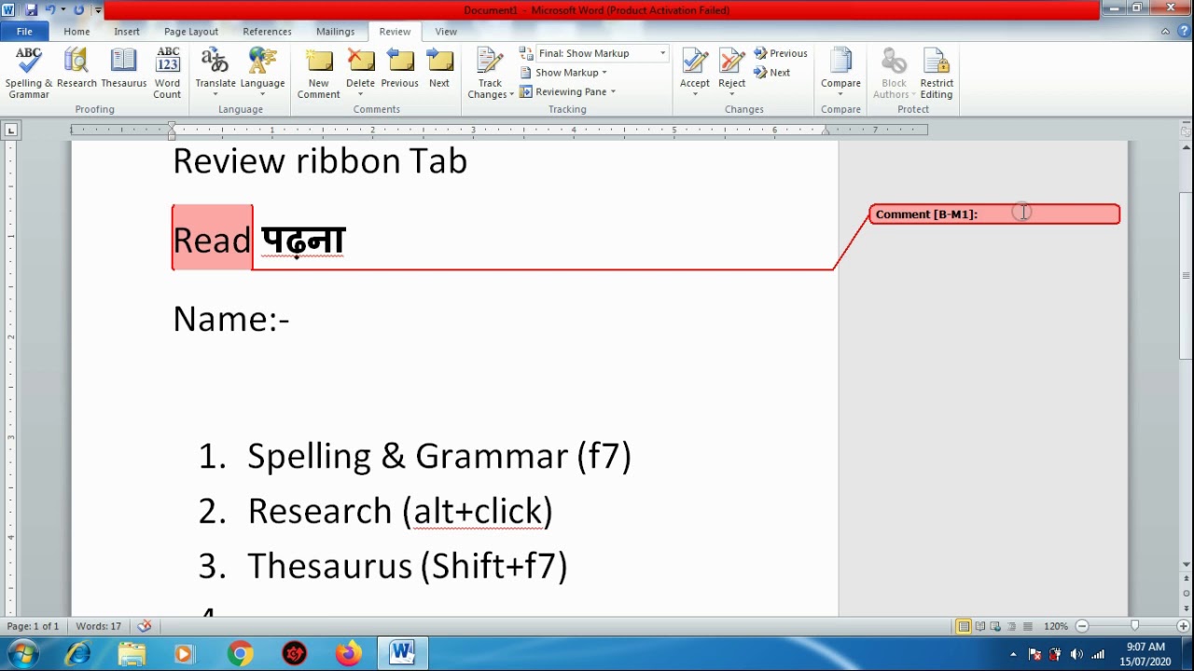Viewport: 1194px width, 671px height.
Task: Toggle the ruler view button
Action: (x=1186, y=131)
